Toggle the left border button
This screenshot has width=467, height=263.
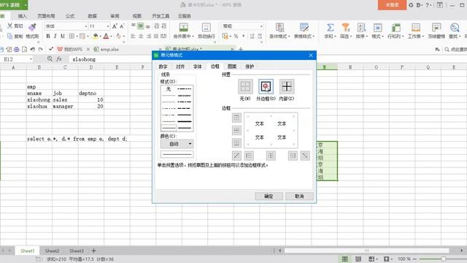pos(249,156)
